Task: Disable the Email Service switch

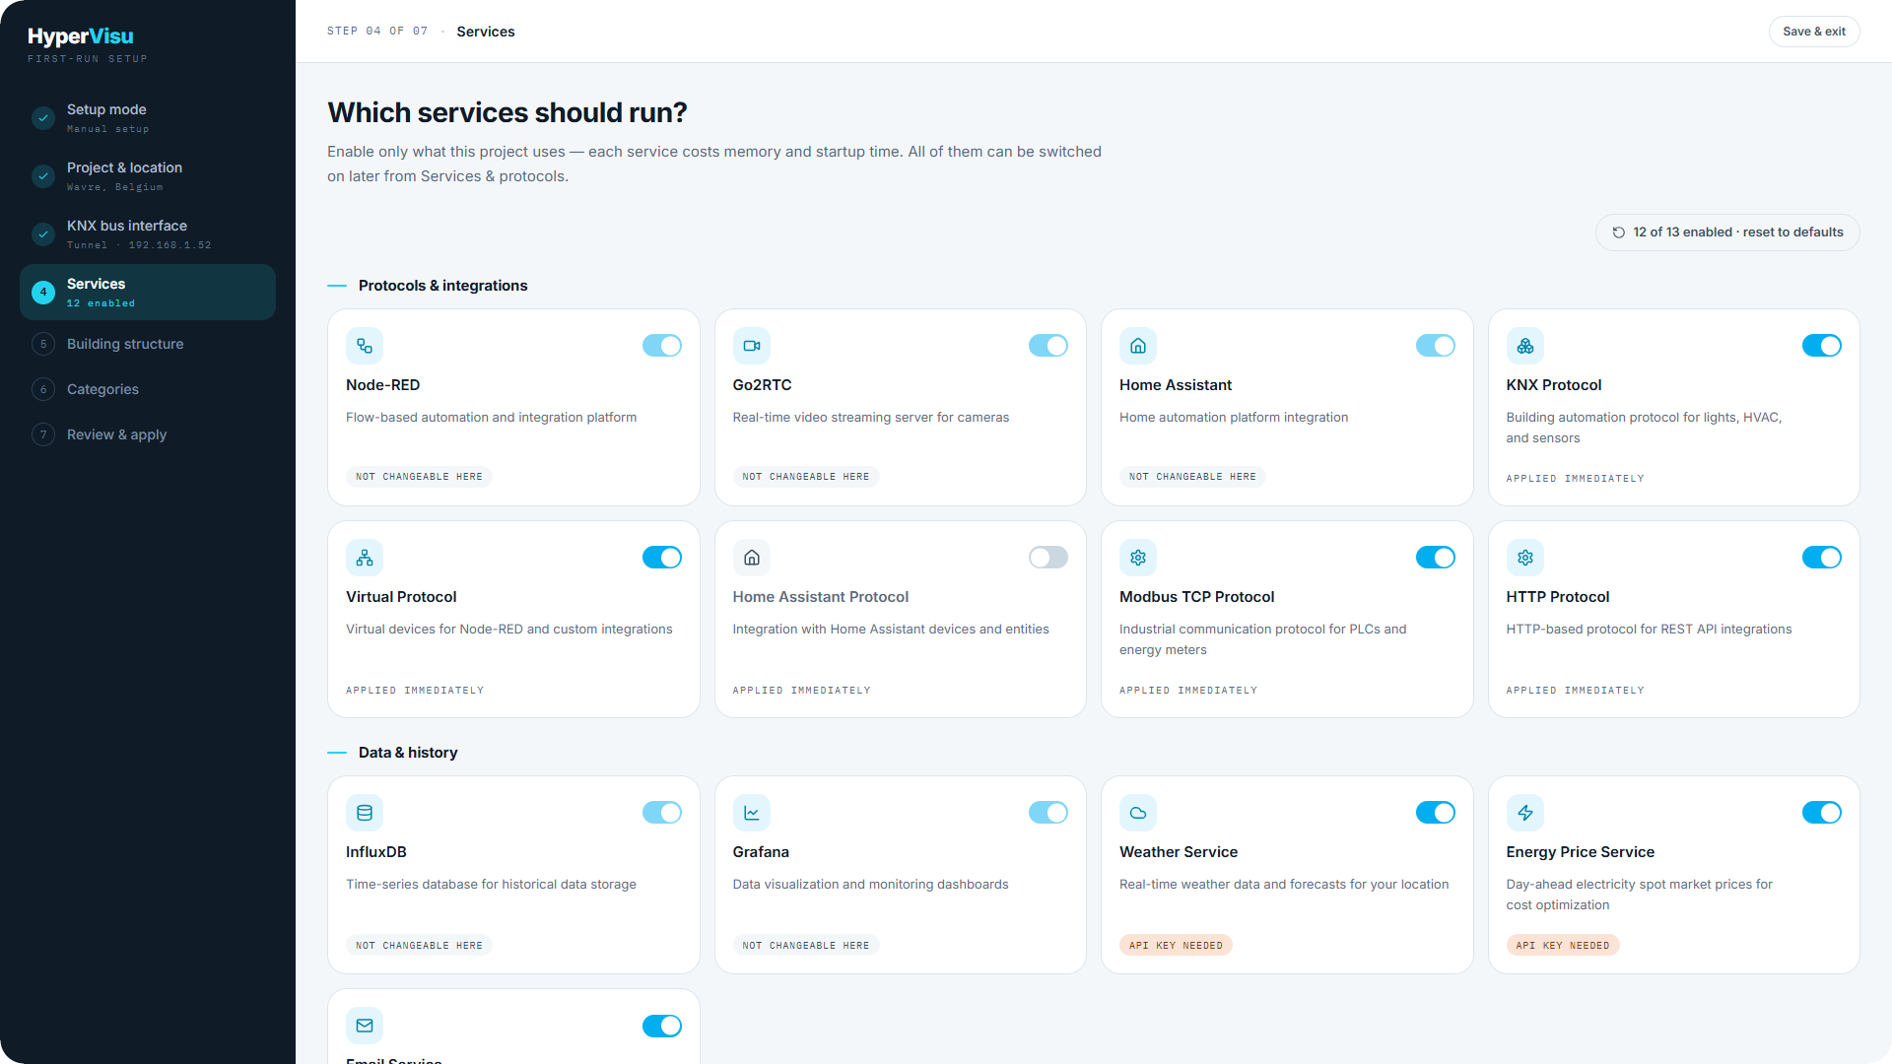Action: [x=662, y=1026]
